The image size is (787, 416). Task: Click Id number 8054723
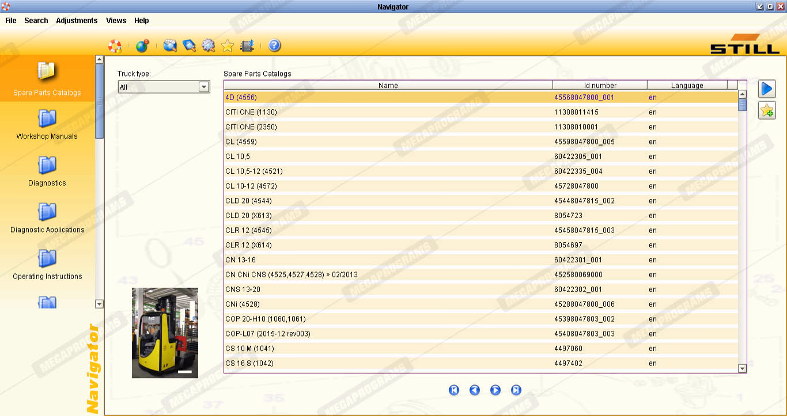tap(569, 216)
